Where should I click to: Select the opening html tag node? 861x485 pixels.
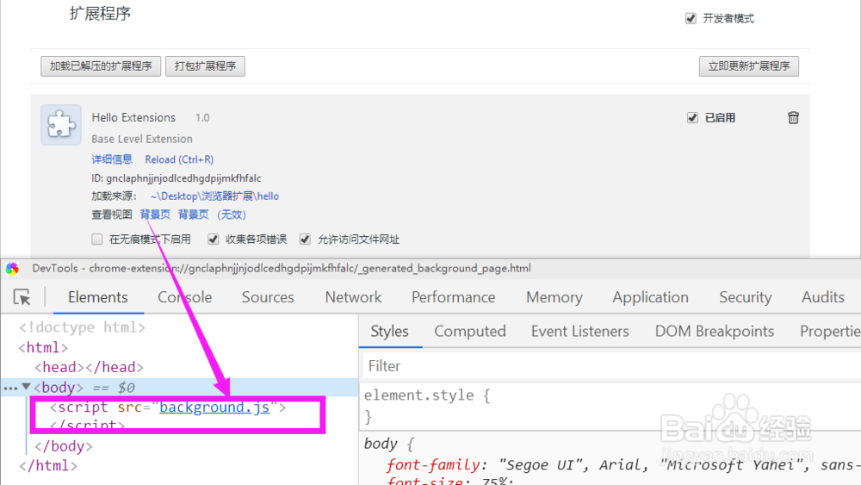coord(43,347)
